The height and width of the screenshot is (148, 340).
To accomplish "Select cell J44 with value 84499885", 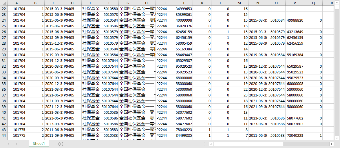I will [183, 136].
